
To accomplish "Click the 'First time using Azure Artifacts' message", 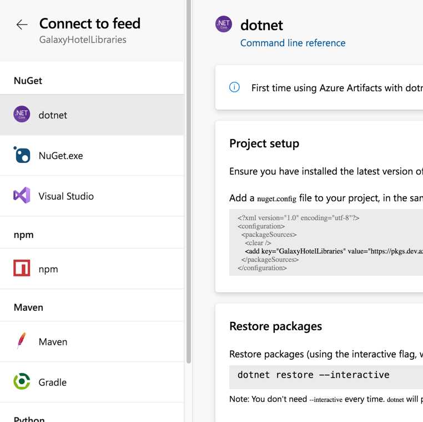I will point(337,88).
